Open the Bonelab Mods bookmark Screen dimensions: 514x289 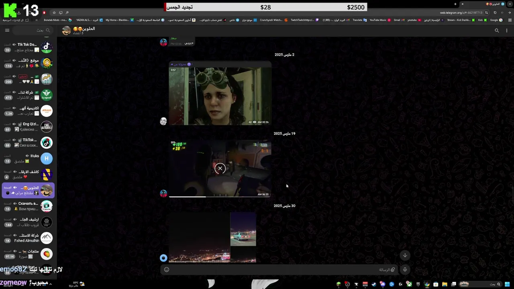click(58, 20)
